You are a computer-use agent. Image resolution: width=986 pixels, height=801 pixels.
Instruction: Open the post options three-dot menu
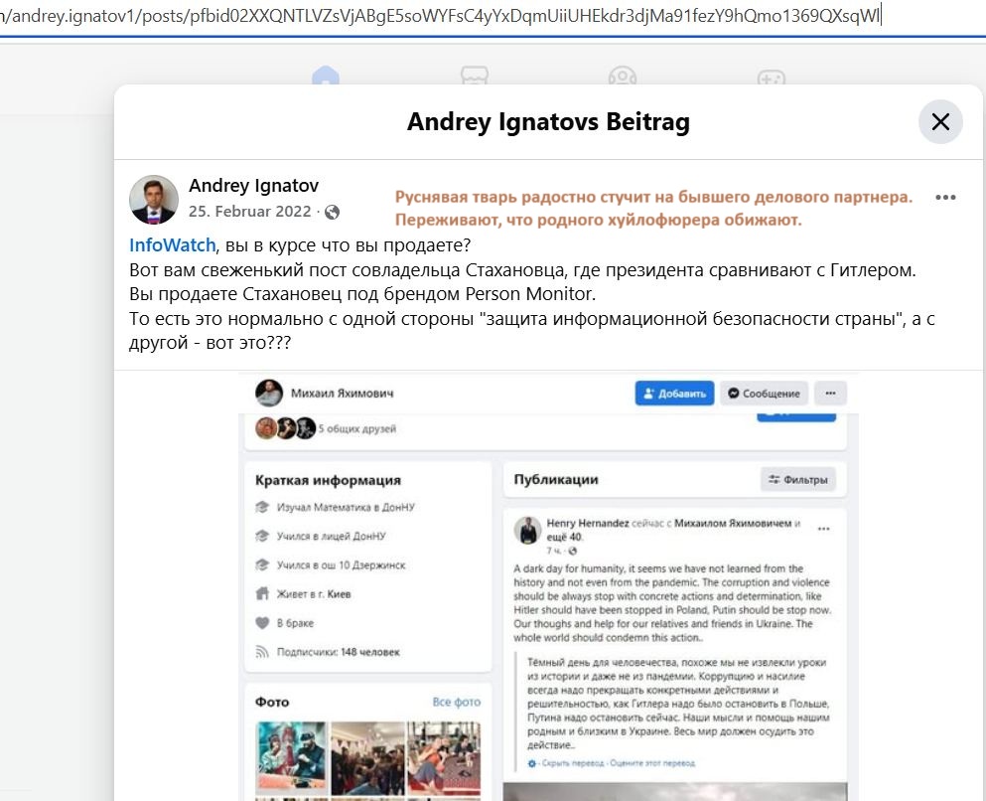[x=945, y=198]
